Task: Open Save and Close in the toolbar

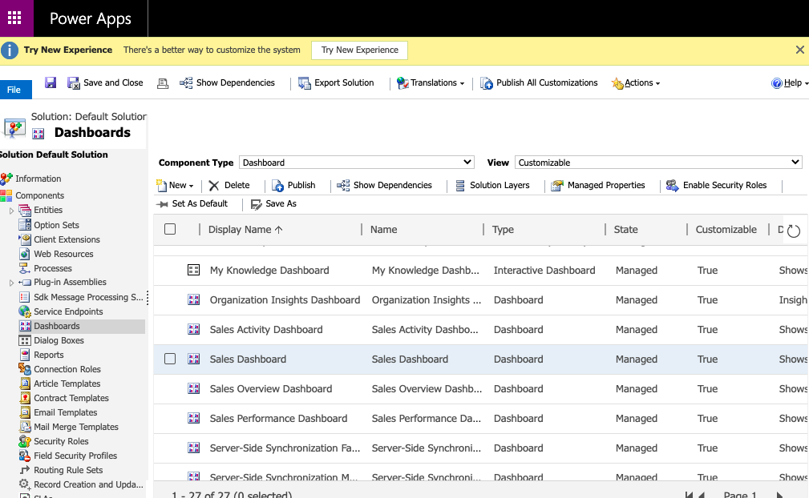Action: [105, 83]
